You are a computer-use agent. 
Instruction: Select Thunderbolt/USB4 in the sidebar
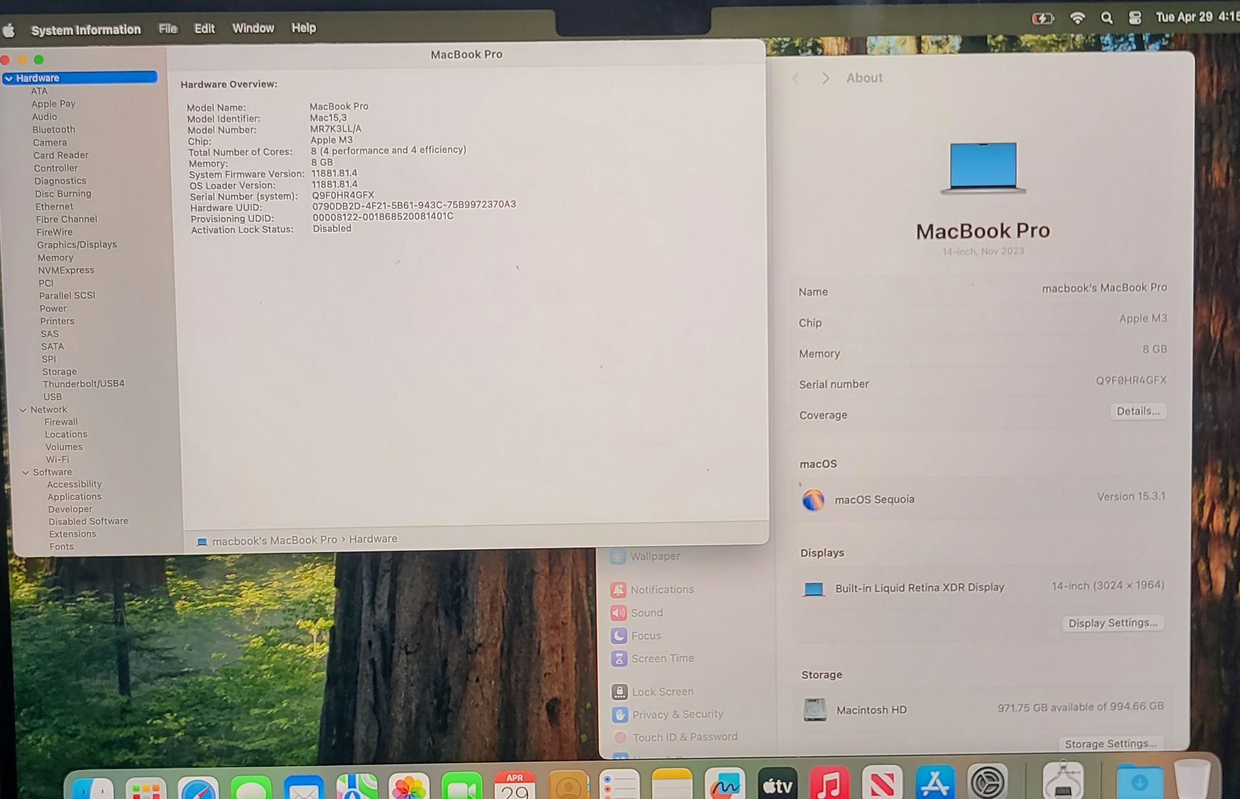pyautogui.click(x=84, y=384)
